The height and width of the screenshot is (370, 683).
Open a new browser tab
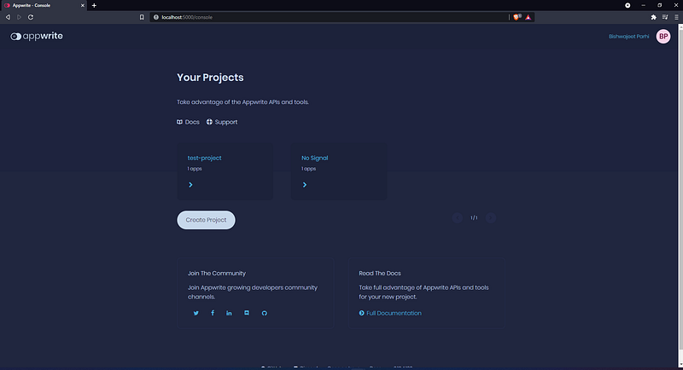click(x=94, y=6)
